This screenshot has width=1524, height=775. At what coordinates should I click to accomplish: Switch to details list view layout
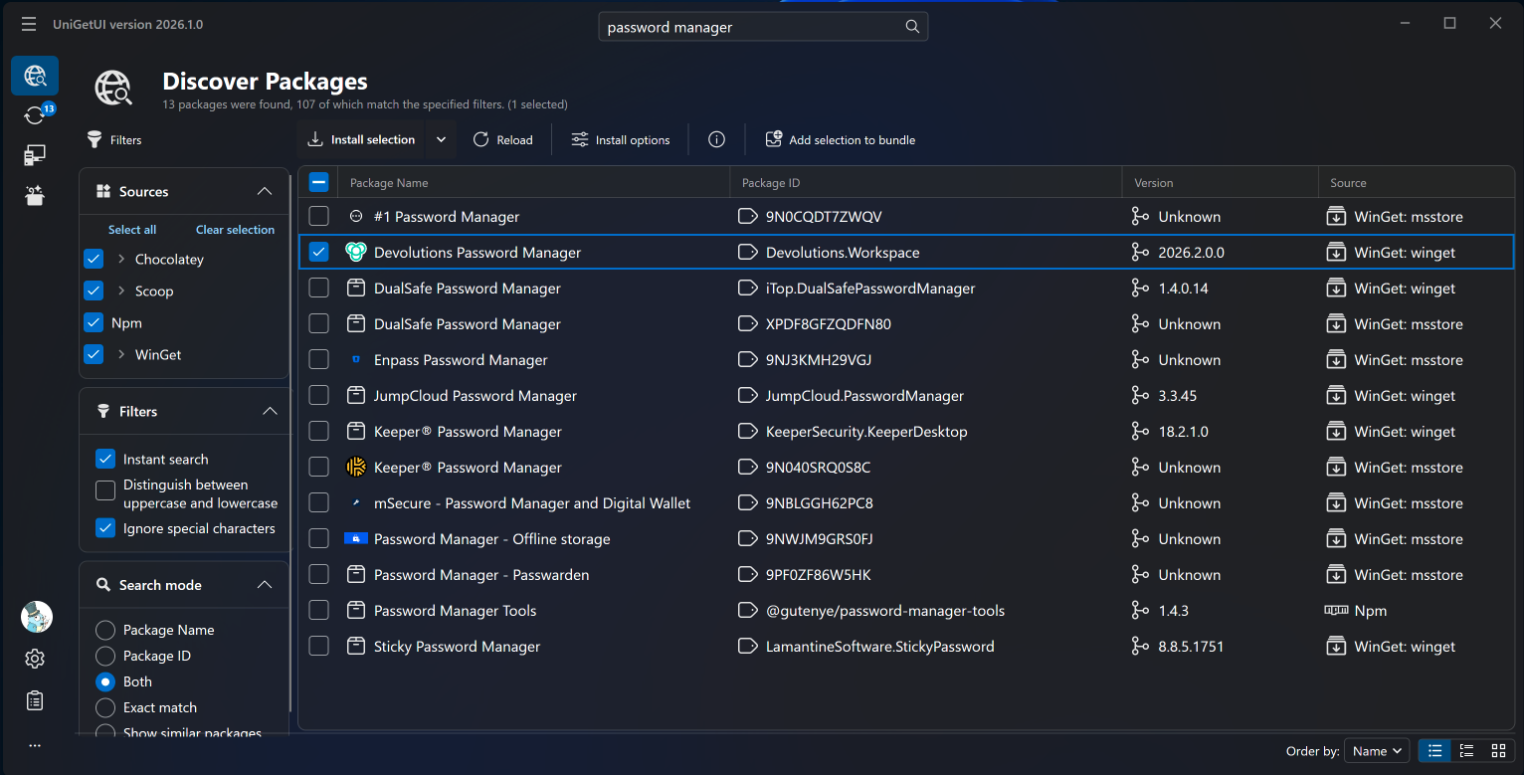(1466, 751)
